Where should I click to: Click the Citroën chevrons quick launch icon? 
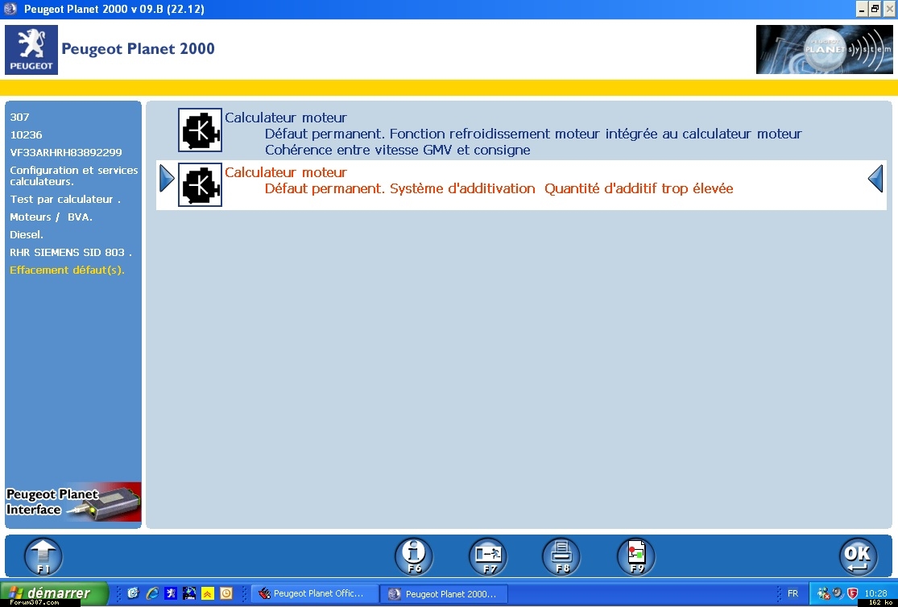(x=208, y=594)
